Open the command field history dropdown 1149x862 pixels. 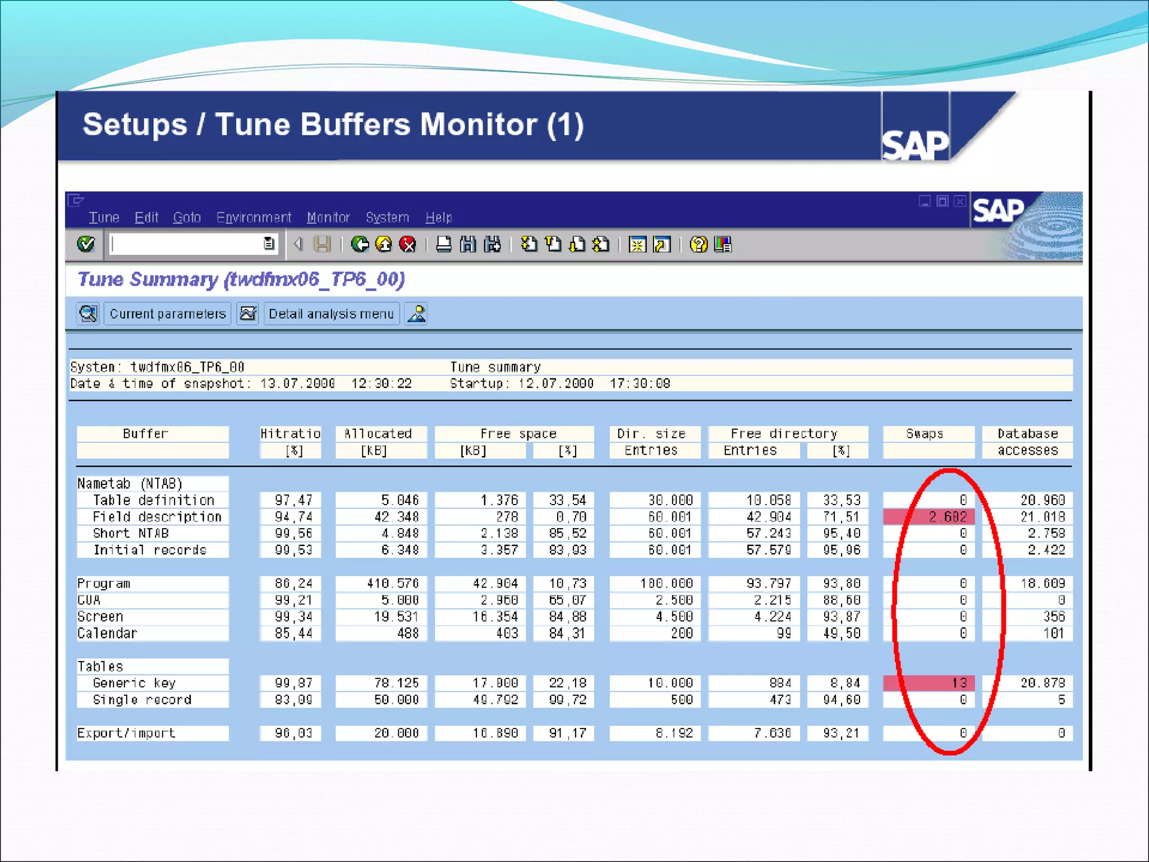point(269,244)
